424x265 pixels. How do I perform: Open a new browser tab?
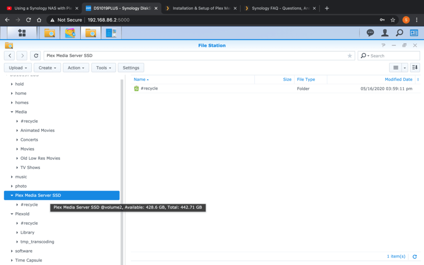(327, 8)
